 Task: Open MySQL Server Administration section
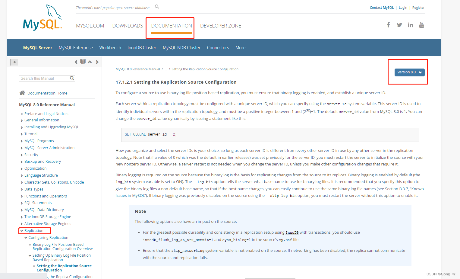49,148
